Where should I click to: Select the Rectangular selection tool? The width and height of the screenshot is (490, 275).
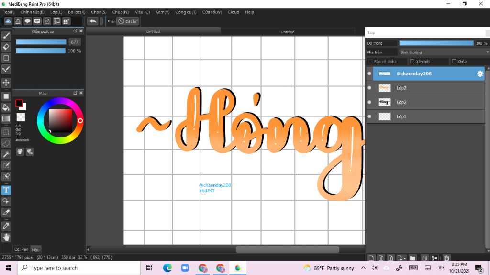click(6, 132)
